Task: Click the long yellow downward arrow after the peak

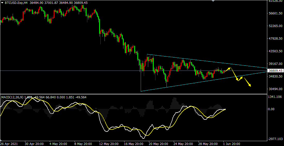Action: point(234,75)
